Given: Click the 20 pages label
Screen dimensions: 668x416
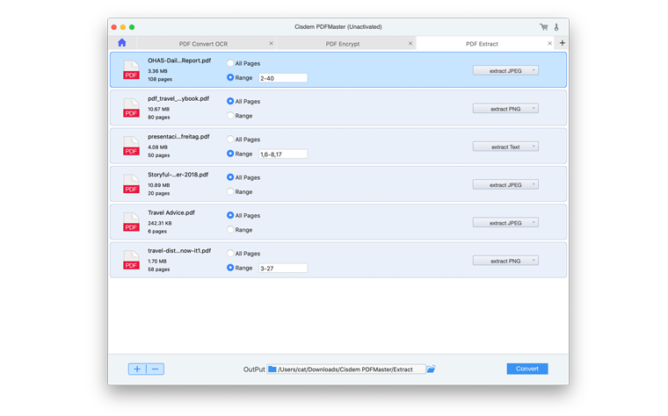Looking at the screenshot, I should (159, 193).
